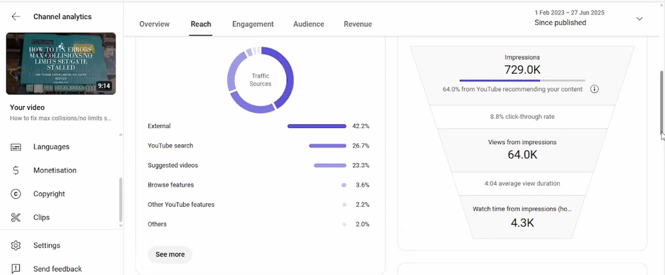This screenshot has height=275, width=665.
Task: Click the back arrow beside Channel analytics
Action: click(16, 17)
